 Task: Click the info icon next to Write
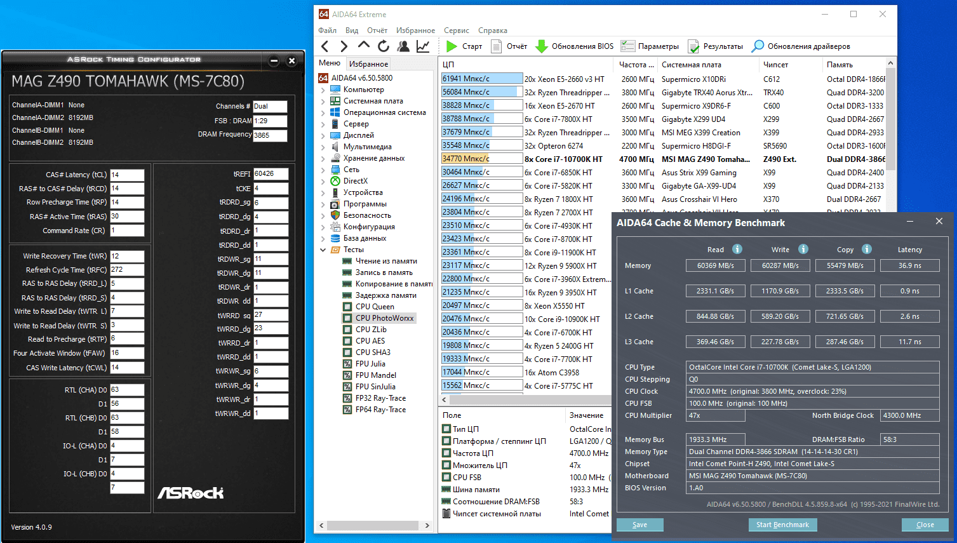(x=803, y=249)
